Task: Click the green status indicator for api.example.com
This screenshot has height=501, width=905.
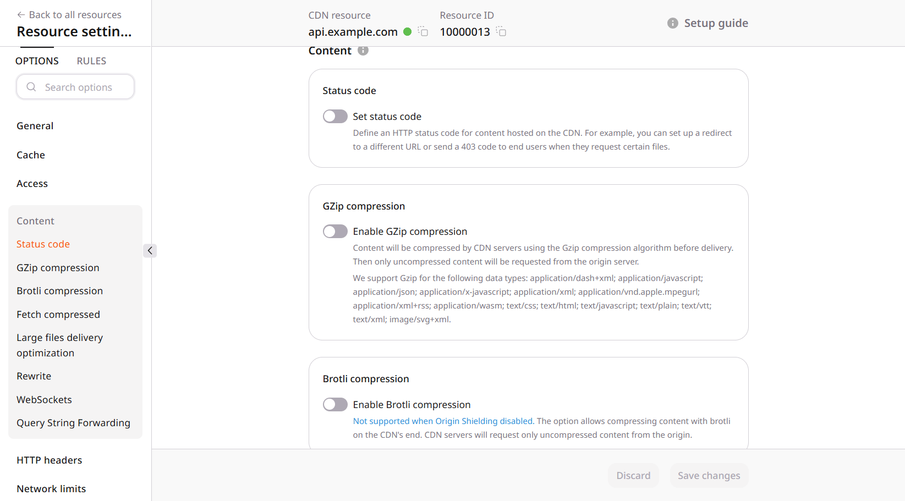Action: (408, 32)
